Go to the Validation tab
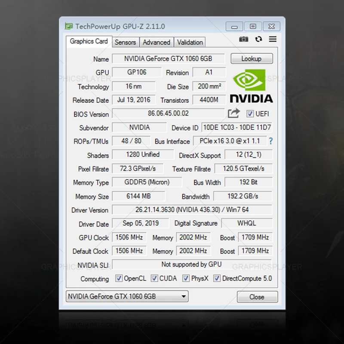This screenshot has width=344, height=344. tap(190, 42)
